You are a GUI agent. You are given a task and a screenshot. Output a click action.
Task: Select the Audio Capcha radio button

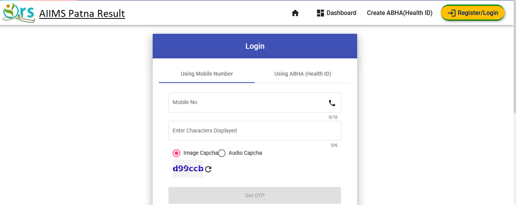point(222,153)
